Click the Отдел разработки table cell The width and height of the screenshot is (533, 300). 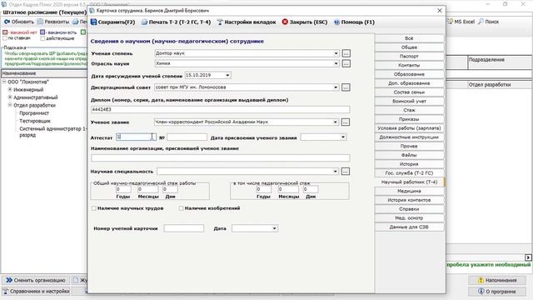point(489,85)
